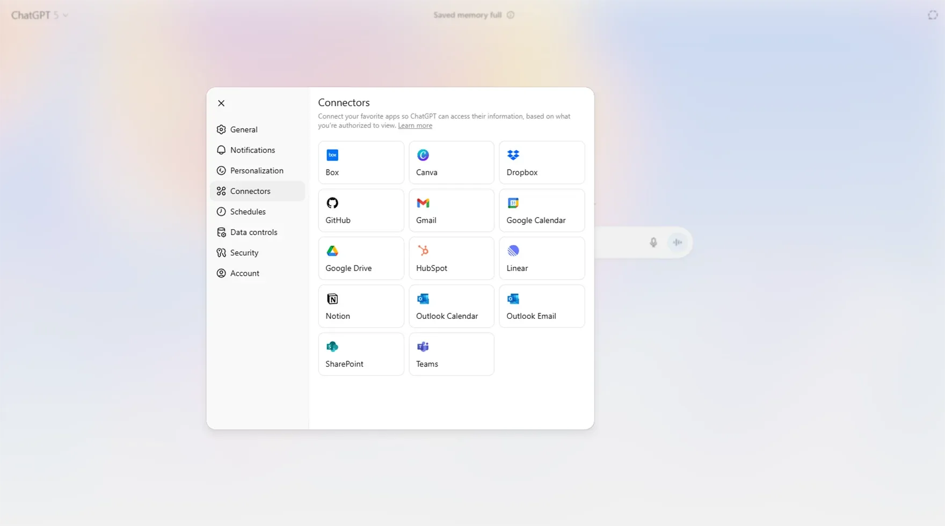Select the Dropbox card label
Viewport: 945px width, 526px height.
point(522,172)
